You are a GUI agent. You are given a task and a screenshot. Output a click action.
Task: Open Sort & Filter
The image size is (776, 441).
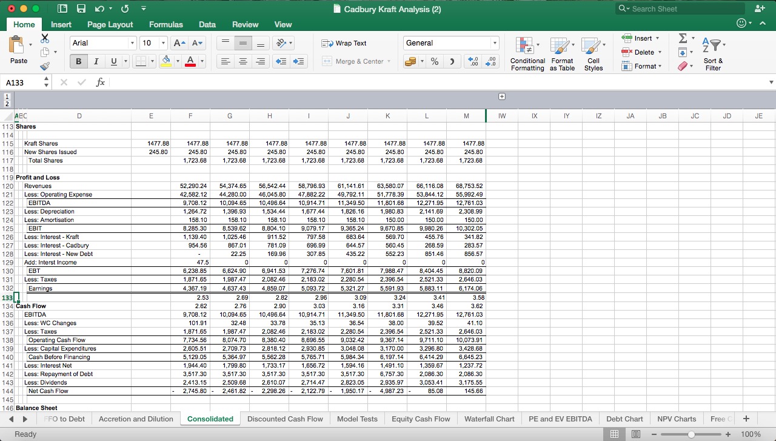pyautogui.click(x=713, y=54)
